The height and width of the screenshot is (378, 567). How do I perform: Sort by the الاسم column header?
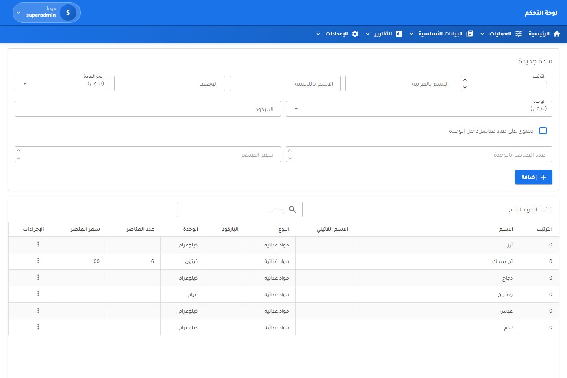click(x=506, y=229)
